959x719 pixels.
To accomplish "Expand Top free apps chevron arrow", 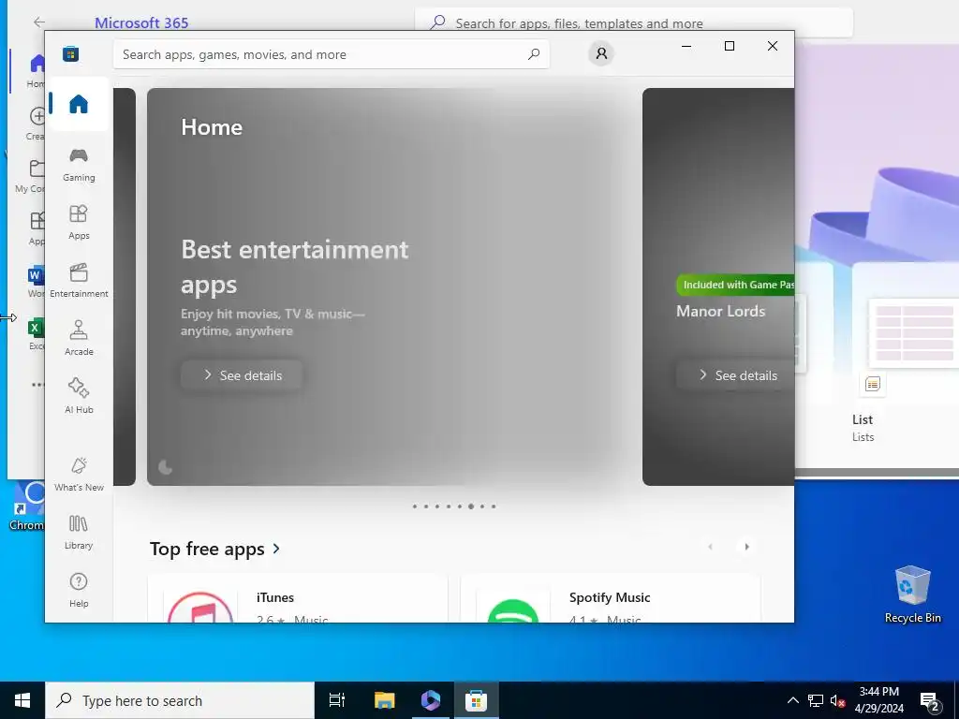I will pyautogui.click(x=276, y=549).
